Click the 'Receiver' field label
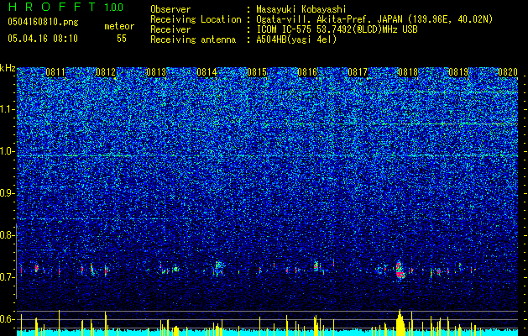This screenshot has height=336, width=528. [x=170, y=29]
